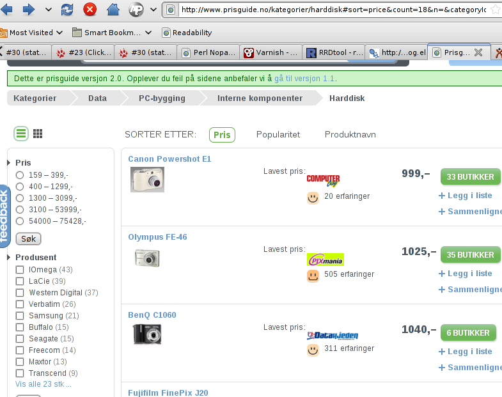Viewport: 502px width, 397px height.
Task: Expand 'Vis alle 23 stk ...' producer list
Action: [x=43, y=384]
